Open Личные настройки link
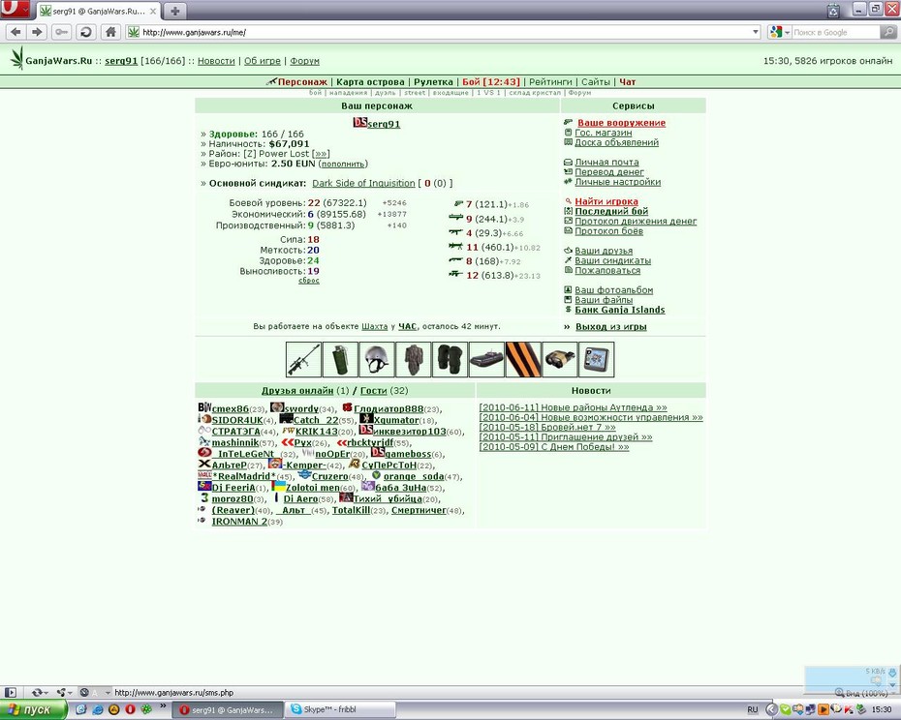901x720 pixels. pyautogui.click(x=618, y=182)
